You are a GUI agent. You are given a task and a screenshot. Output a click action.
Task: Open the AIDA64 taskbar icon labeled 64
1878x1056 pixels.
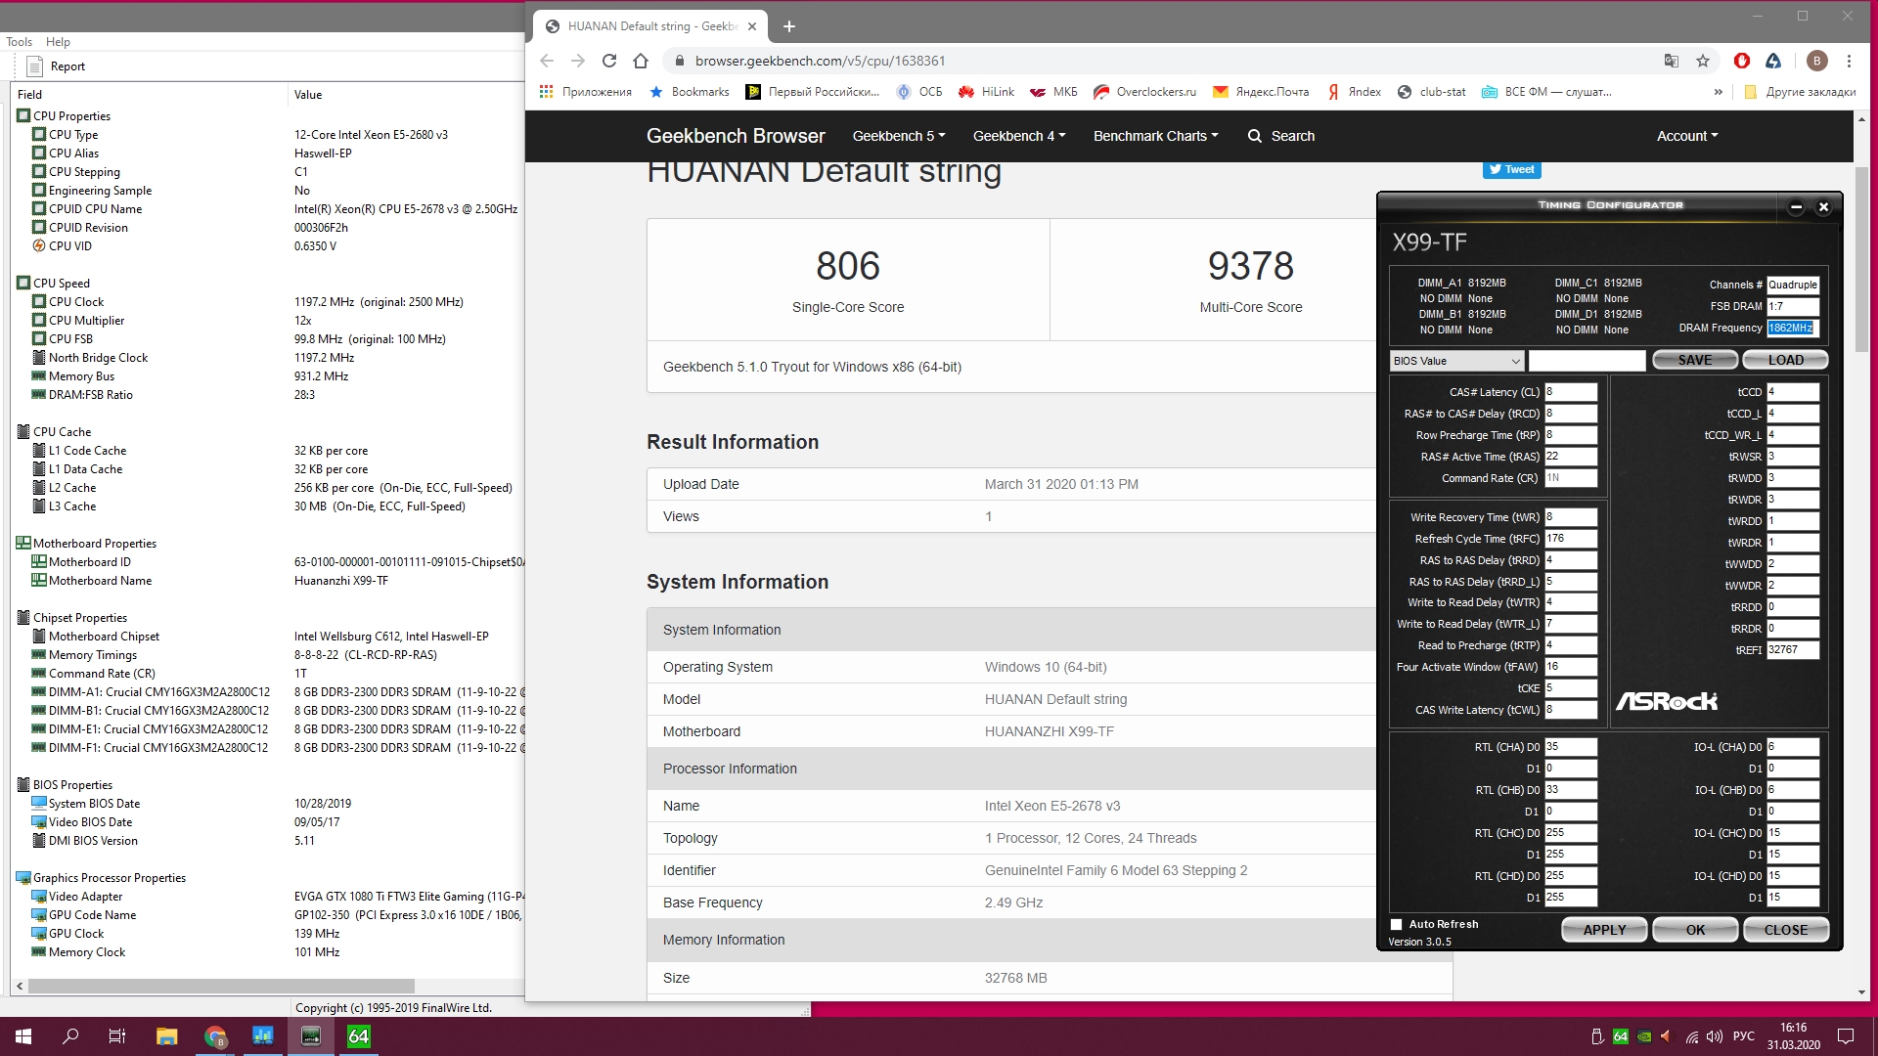(359, 1036)
